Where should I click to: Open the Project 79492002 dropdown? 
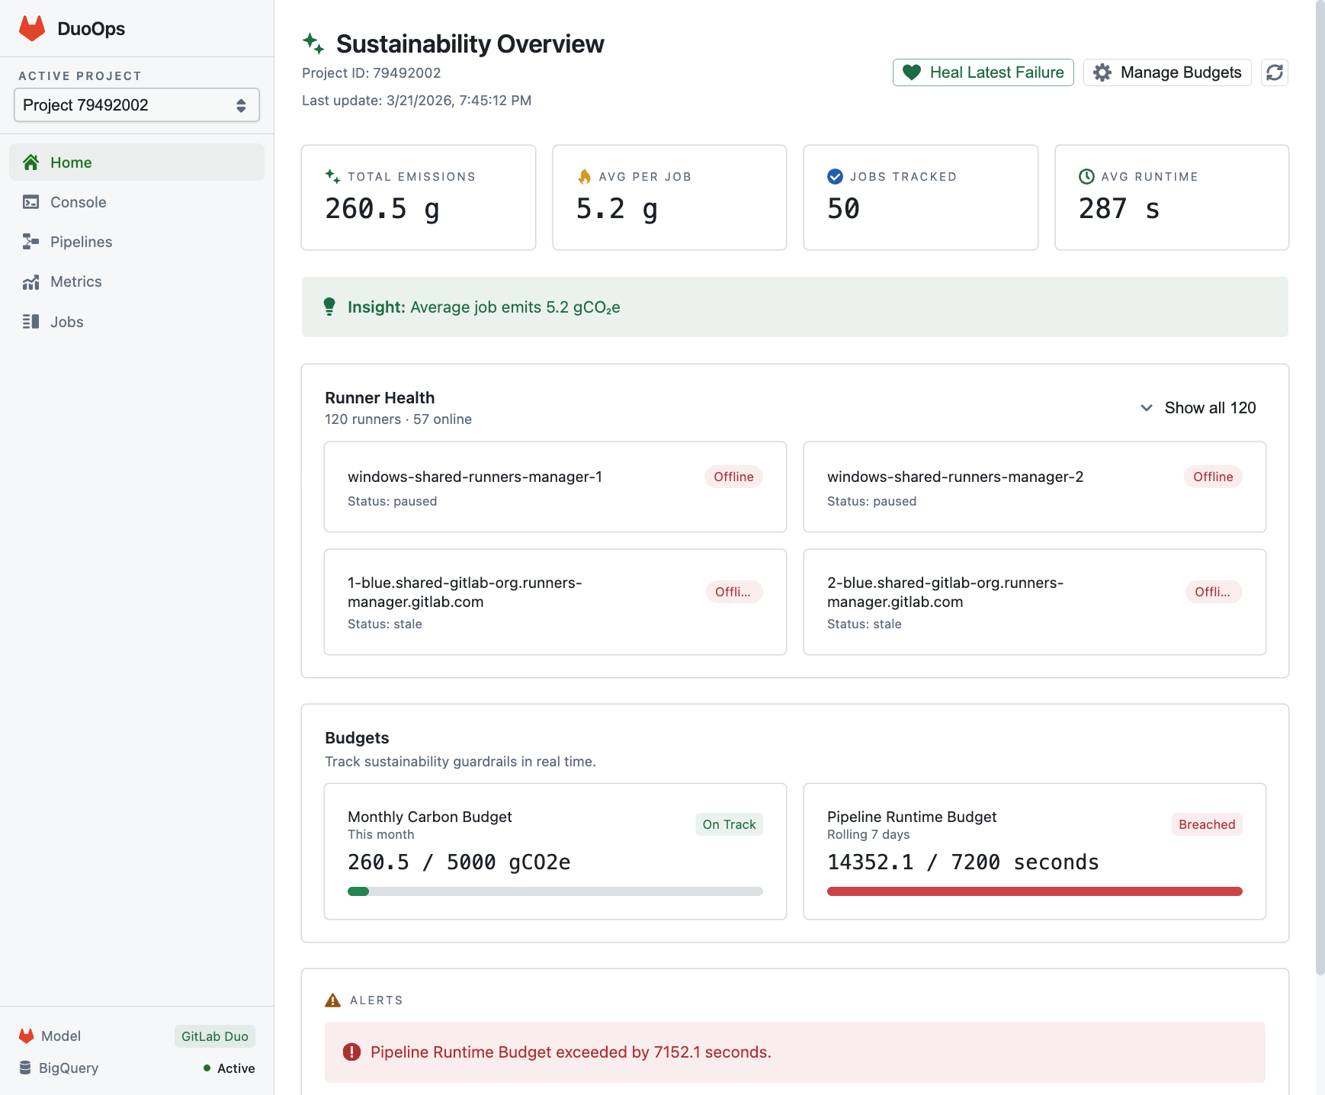click(x=136, y=105)
